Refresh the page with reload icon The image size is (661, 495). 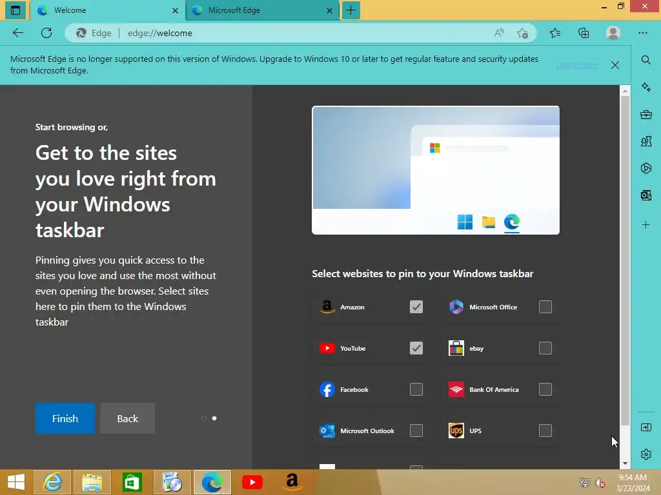[x=46, y=33]
